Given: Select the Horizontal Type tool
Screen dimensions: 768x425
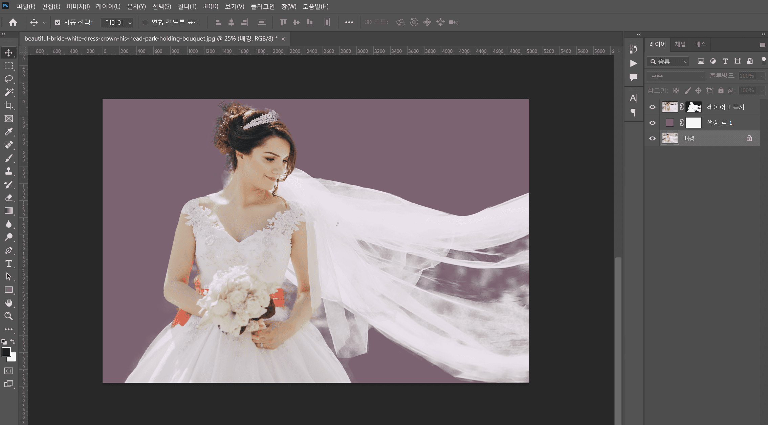Looking at the screenshot, I should point(9,263).
